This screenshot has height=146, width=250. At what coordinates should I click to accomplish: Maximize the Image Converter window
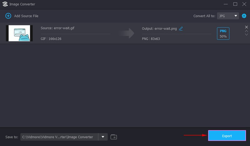pos(235,4)
